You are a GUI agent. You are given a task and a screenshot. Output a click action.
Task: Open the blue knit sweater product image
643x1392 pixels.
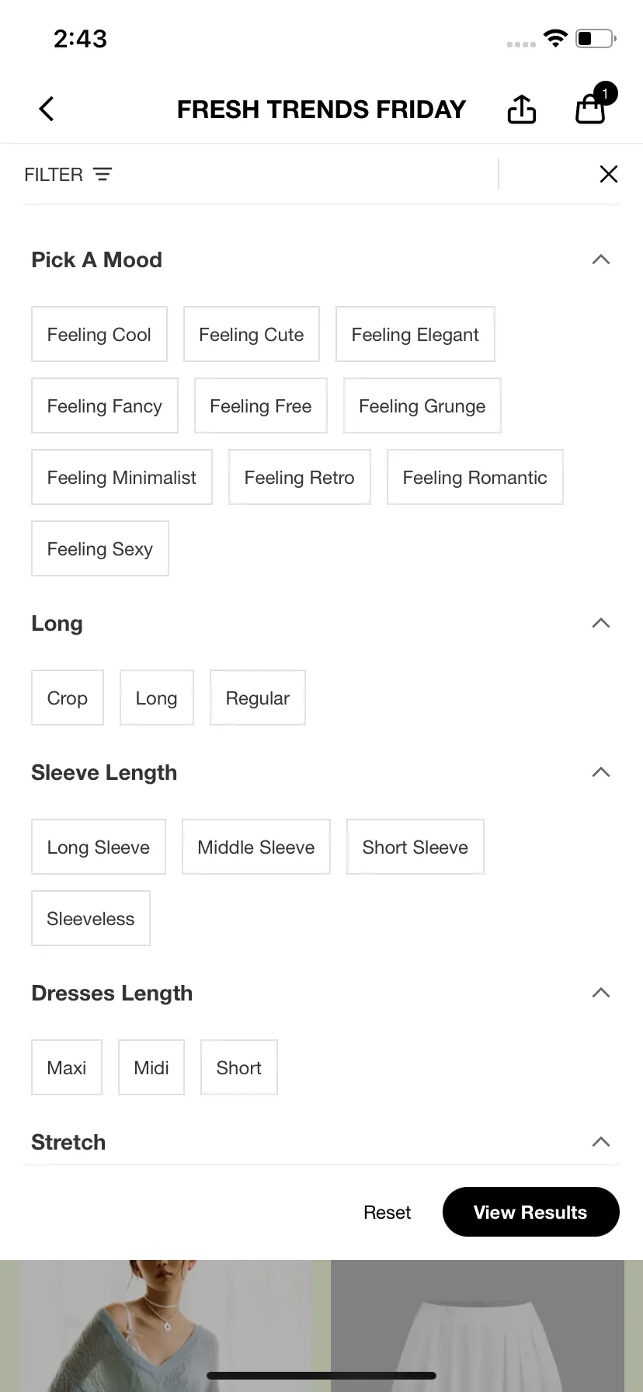165,1326
